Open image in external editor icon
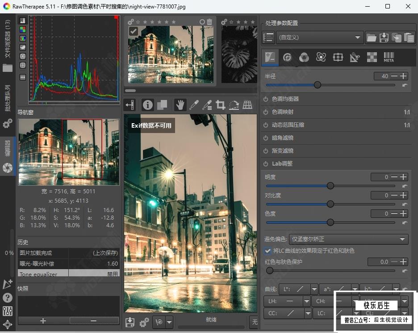The width and height of the screenshot is (418, 333). pyautogui.click(x=159, y=322)
